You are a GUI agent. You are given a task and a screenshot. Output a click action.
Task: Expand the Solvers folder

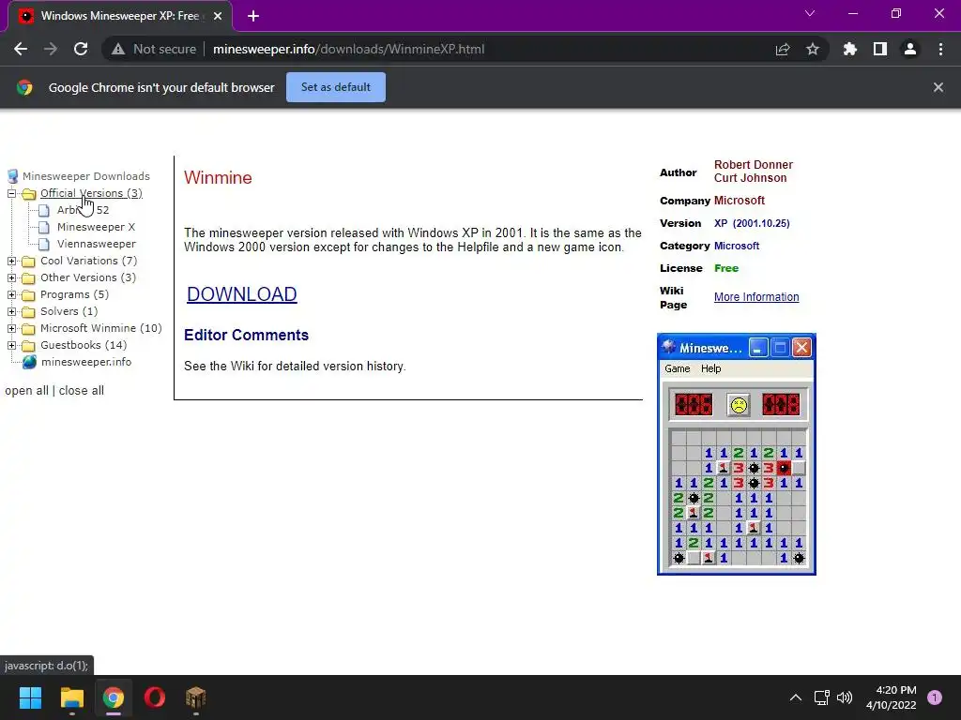click(x=11, y=311)
